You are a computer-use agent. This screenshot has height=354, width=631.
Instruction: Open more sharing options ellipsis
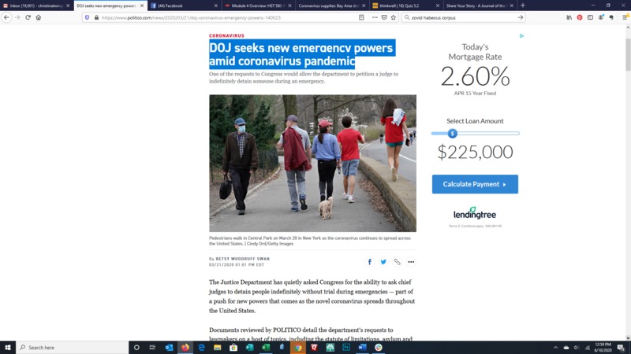click(x=411, y=262)
